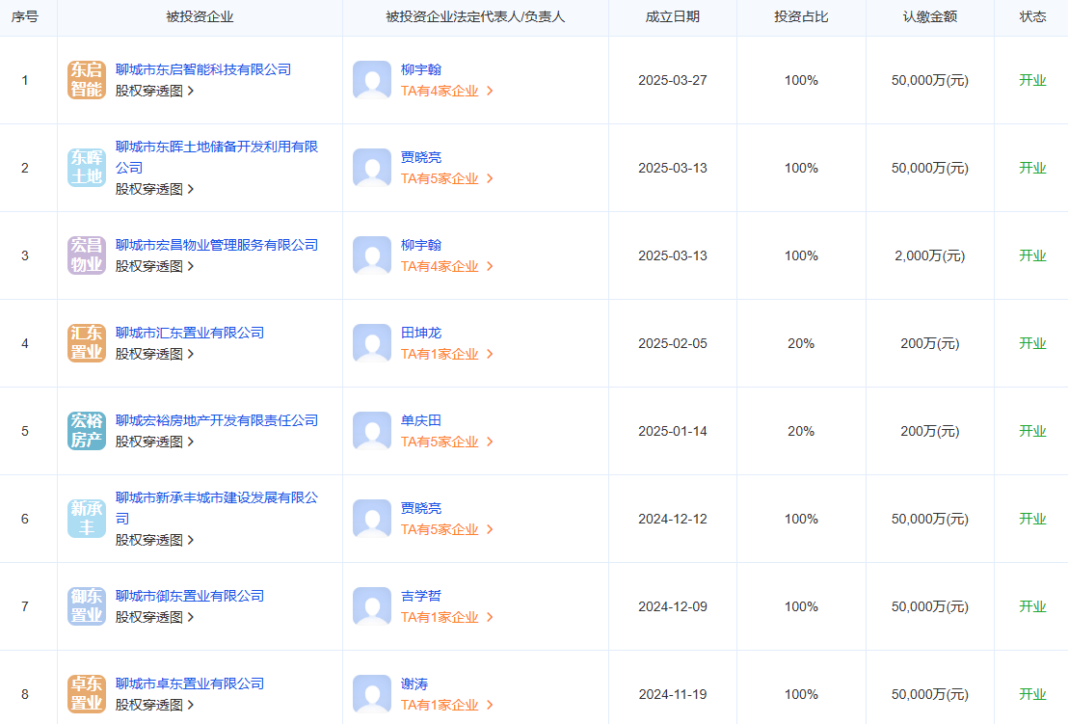1068x724 pixels.
Task: Expand 股权穿透图 under 聊城市汇东置业有限公司
Action: (x=154, y=354)
